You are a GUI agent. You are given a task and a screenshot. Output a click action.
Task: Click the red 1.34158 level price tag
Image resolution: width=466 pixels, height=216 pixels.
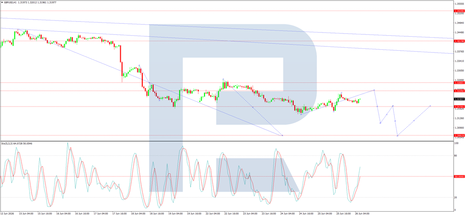click(x=459, y=41)
